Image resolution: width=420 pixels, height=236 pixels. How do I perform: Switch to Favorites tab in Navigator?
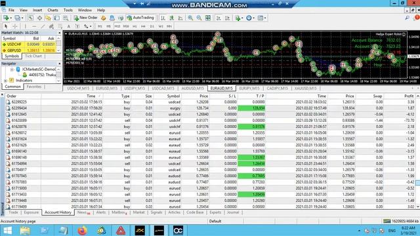coord(34,87)
